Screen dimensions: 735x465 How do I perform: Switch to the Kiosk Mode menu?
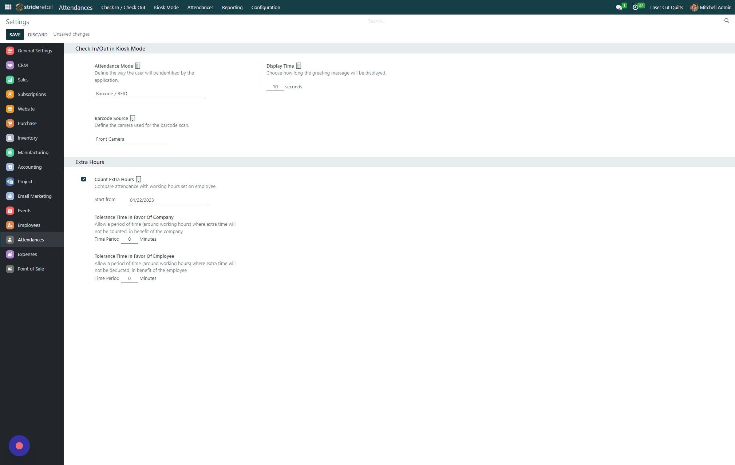(x=166, y=7)
